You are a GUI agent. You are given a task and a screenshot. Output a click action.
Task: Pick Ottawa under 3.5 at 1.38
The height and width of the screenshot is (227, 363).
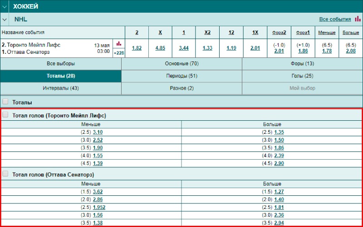point(98,223)
